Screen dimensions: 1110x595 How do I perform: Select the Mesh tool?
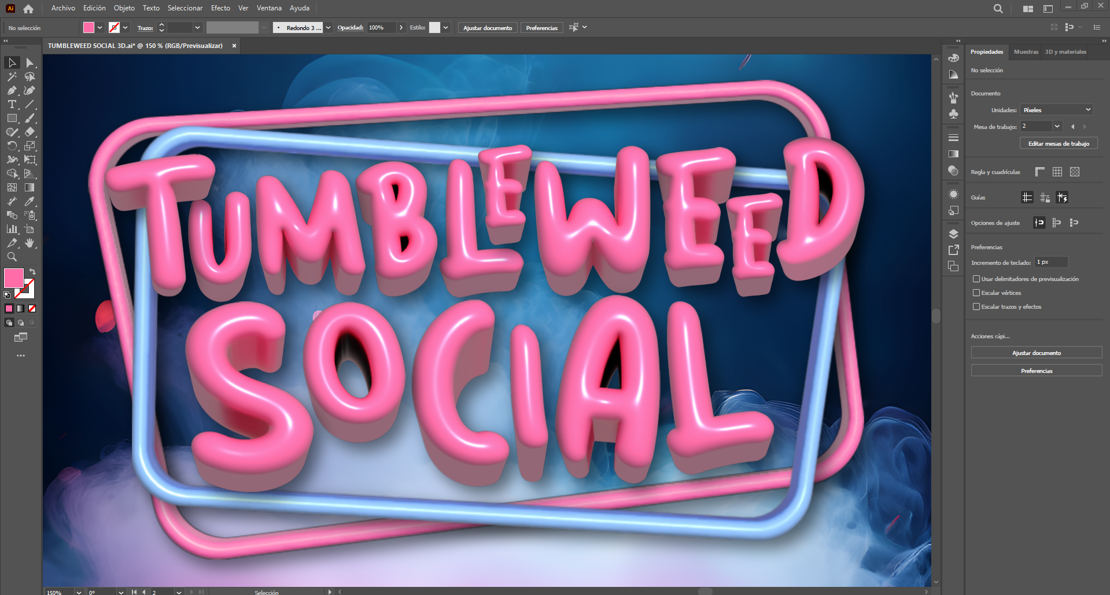(12, 187)
